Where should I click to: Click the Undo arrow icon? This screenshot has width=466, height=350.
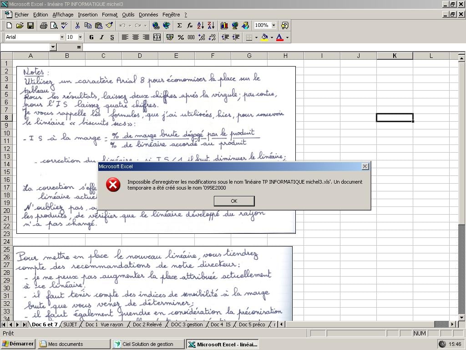[122, 26]
